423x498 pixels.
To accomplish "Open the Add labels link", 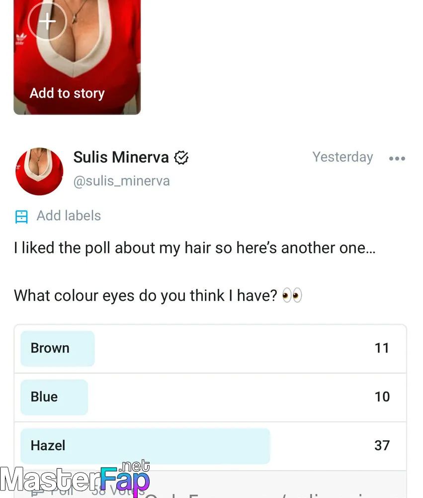I will tap(69, 216).
